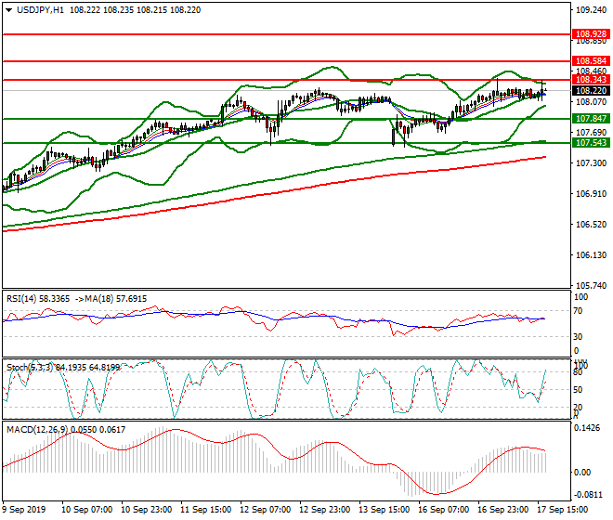
Task: Click the Stochastic 50 level scale label
Action: (579, 390)
